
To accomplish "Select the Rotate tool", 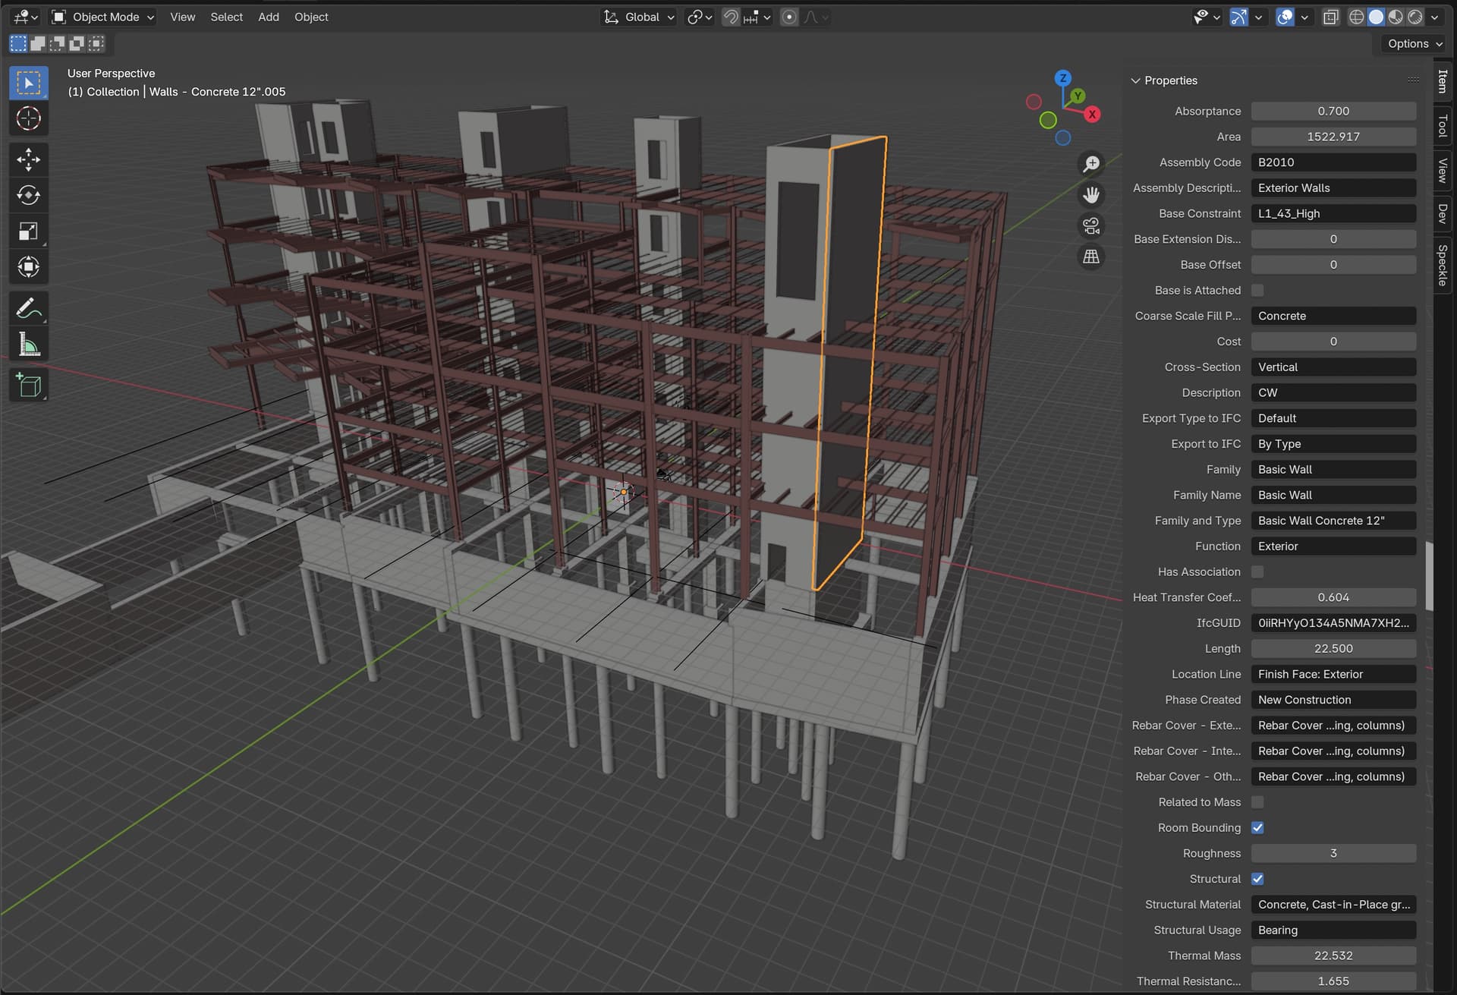I will click(x=28, y=195).
